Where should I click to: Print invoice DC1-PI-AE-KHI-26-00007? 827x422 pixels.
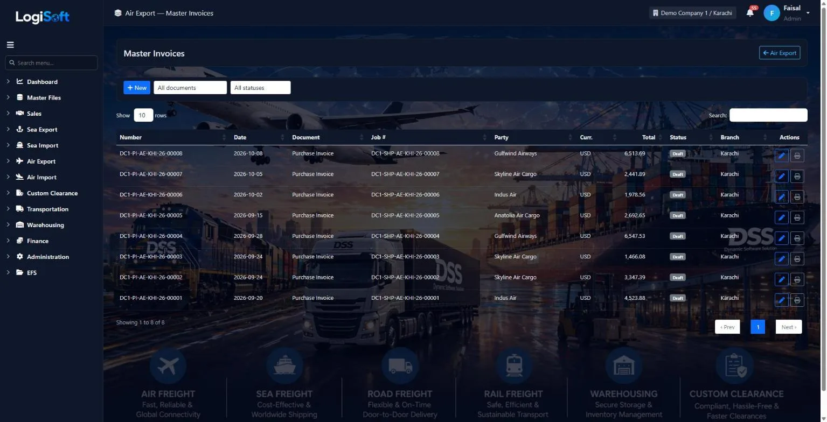coord(797,176)
